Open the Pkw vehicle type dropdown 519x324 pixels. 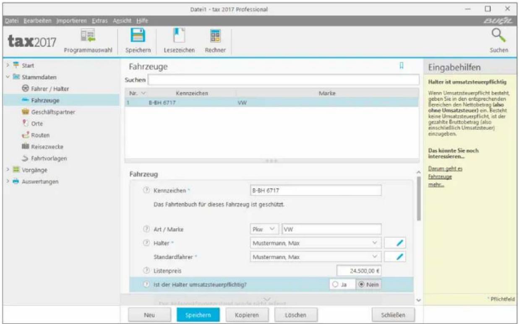point(264,230)
